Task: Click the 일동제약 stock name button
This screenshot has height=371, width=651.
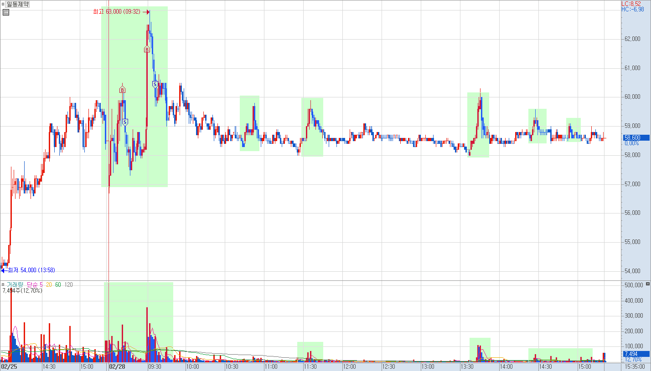Action: tap(17, 4)
